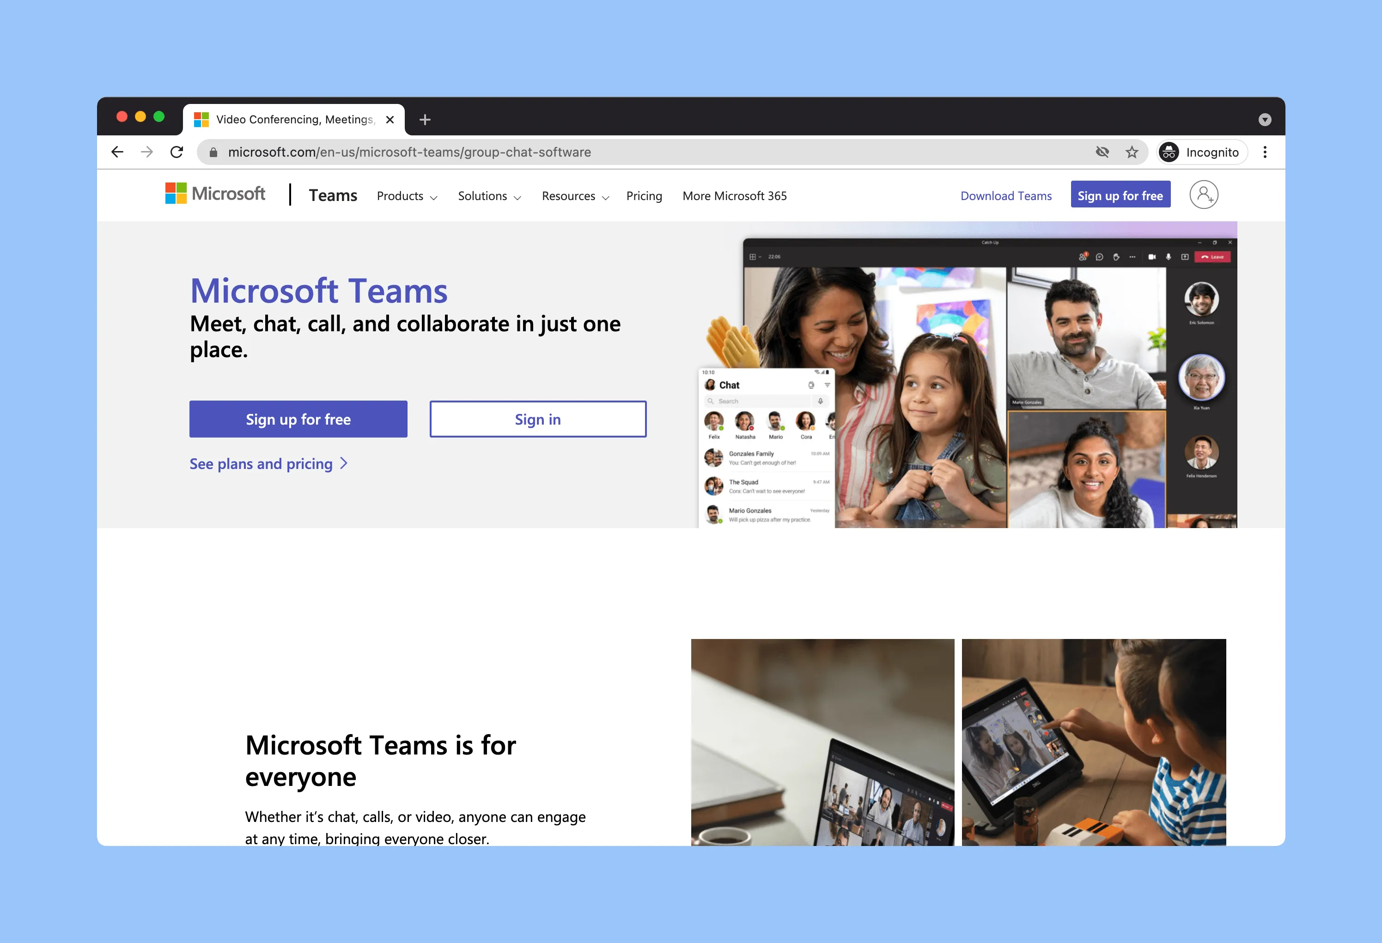
Task: Click the laptop video meeting photo
Action: click(822, 742)
